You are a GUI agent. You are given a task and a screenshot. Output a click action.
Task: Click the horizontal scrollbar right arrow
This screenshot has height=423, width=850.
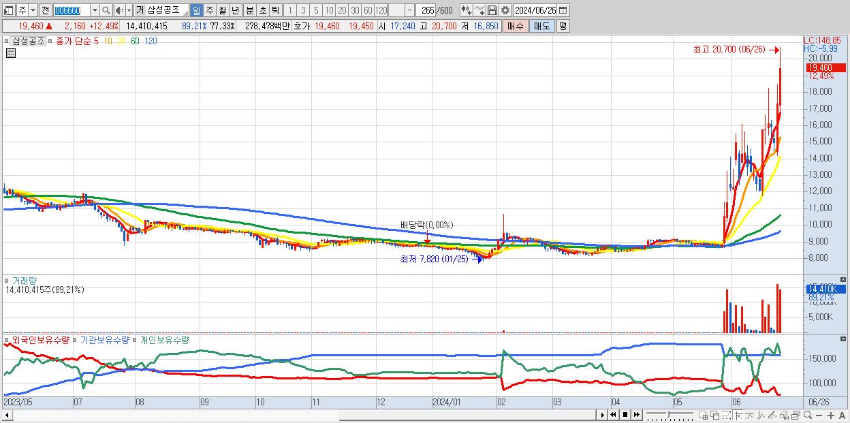(x=602, y=415)
